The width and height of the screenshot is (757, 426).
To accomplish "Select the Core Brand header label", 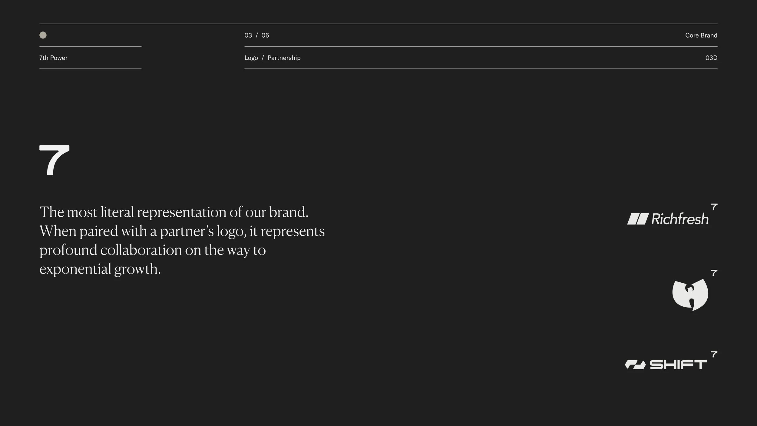I will [701, 35].
